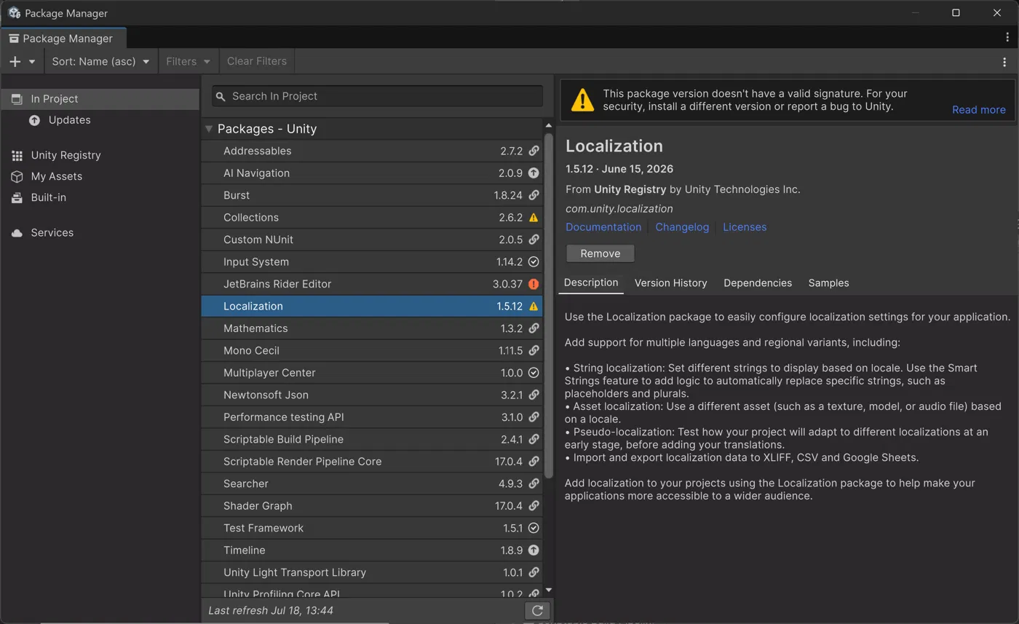Click the Multiplayer Center checkmark icon
The height and width of the screenshot is (624, 1019).
pyautogui.click(x=534, y=373)
